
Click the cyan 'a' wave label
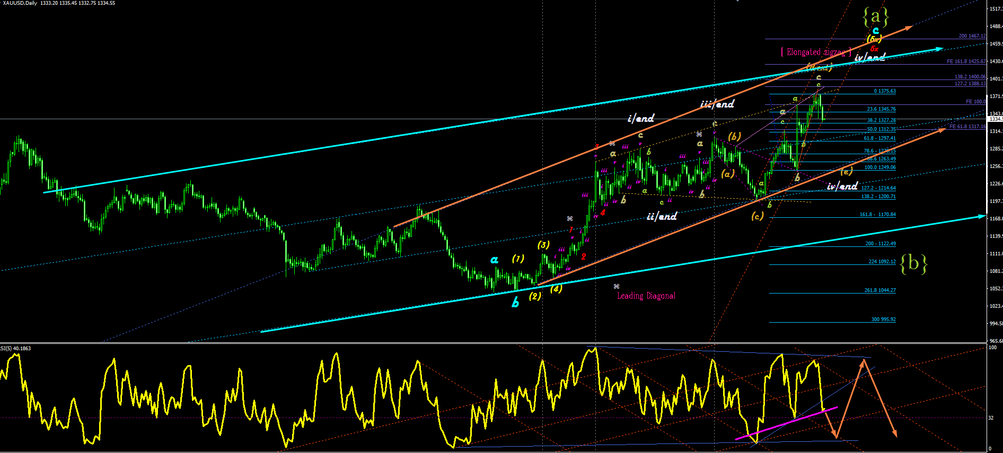(494, 260)
